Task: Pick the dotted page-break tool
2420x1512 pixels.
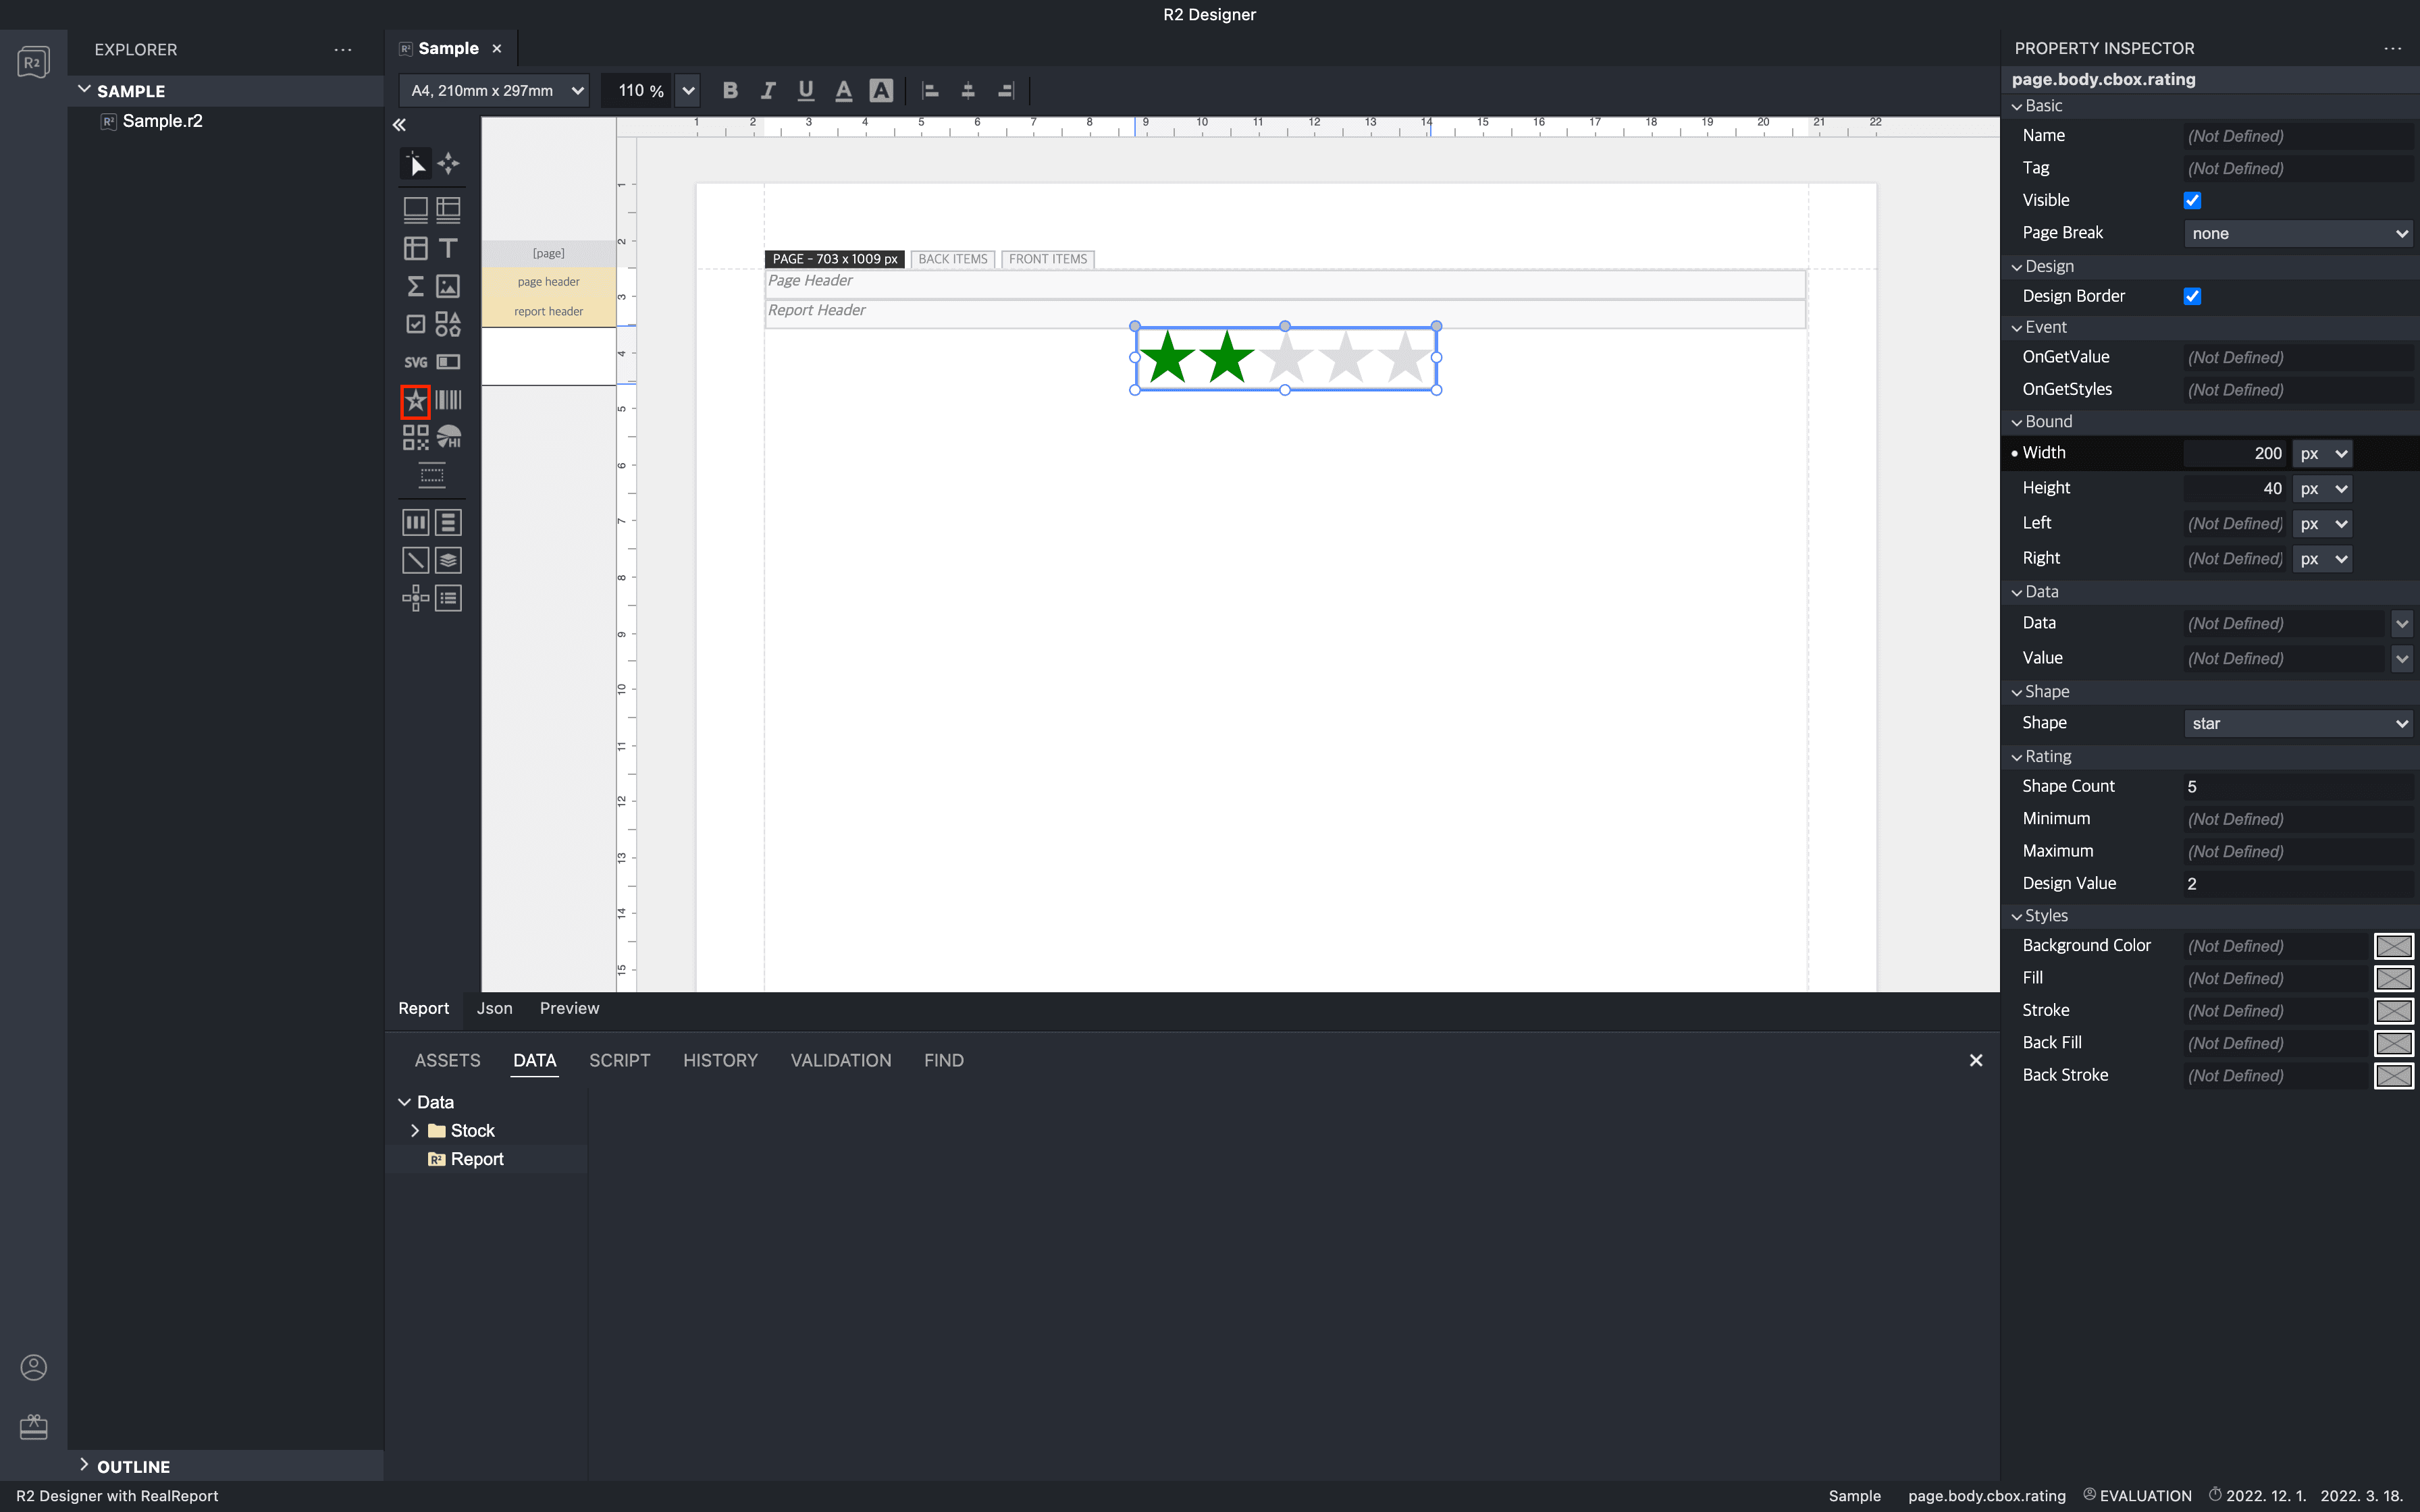Action: (432, 476)
